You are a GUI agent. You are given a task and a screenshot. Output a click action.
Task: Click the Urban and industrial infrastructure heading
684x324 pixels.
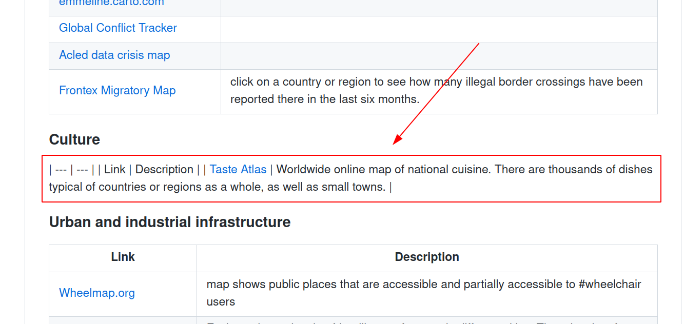[170, 222]
